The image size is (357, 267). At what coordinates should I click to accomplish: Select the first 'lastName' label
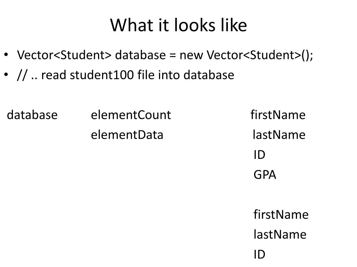tap(279, 135)
